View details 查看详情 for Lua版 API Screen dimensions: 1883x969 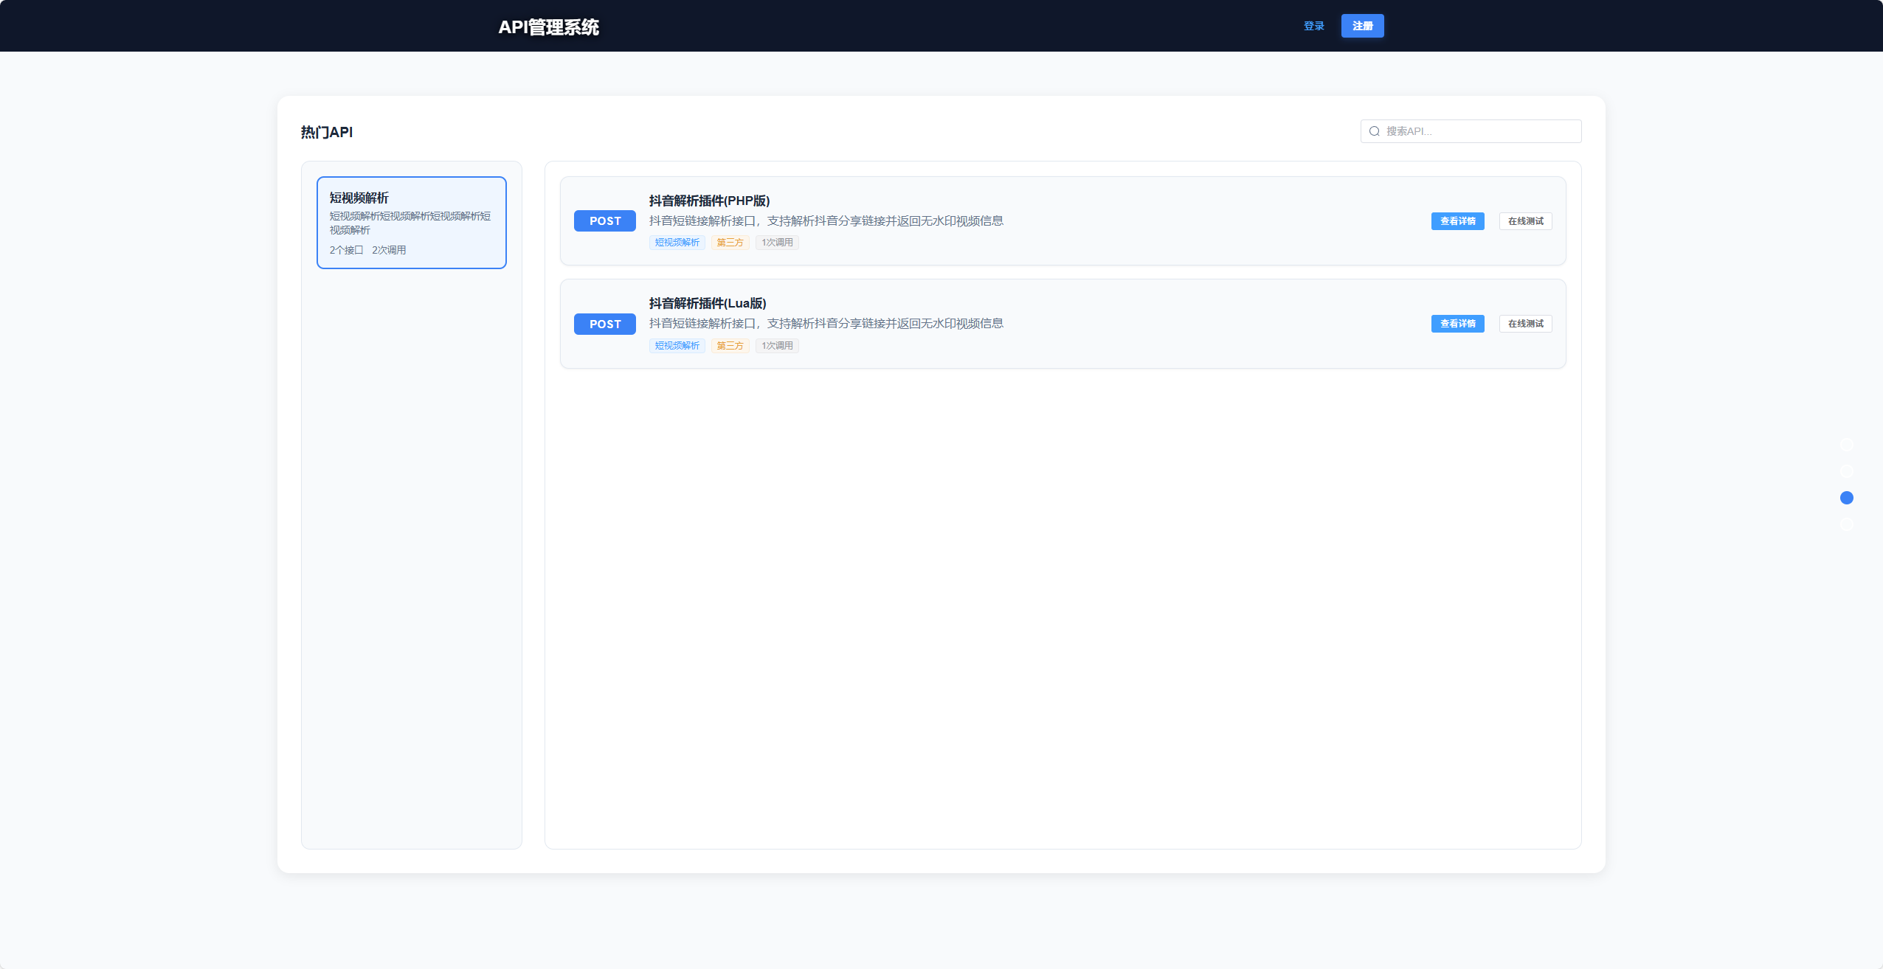tap(1457, 324)
